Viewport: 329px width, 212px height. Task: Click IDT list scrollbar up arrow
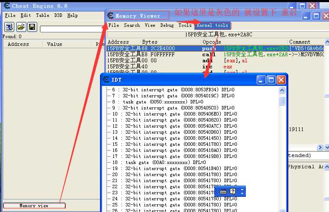282,90
